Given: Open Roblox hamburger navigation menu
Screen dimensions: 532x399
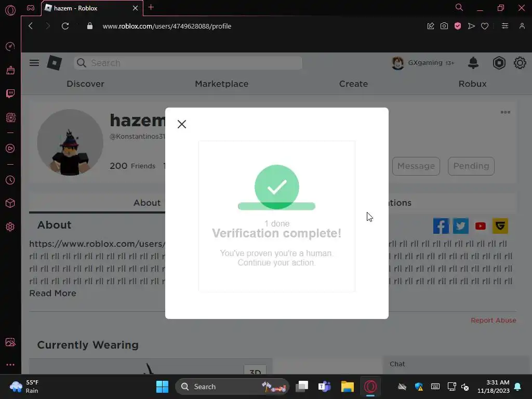Looking at the screenshot, I should coord(34,63).
